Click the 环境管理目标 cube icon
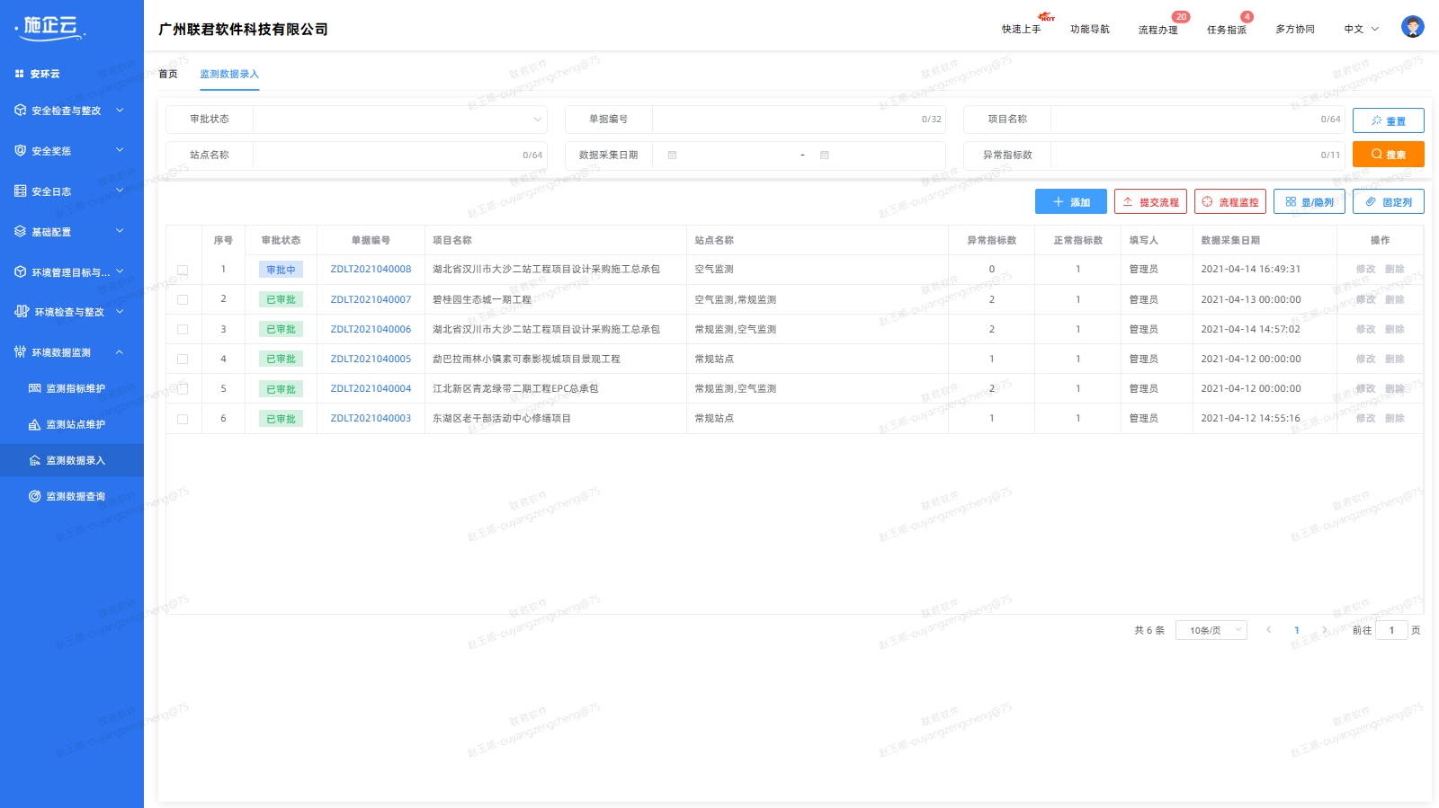 (21, 271)
